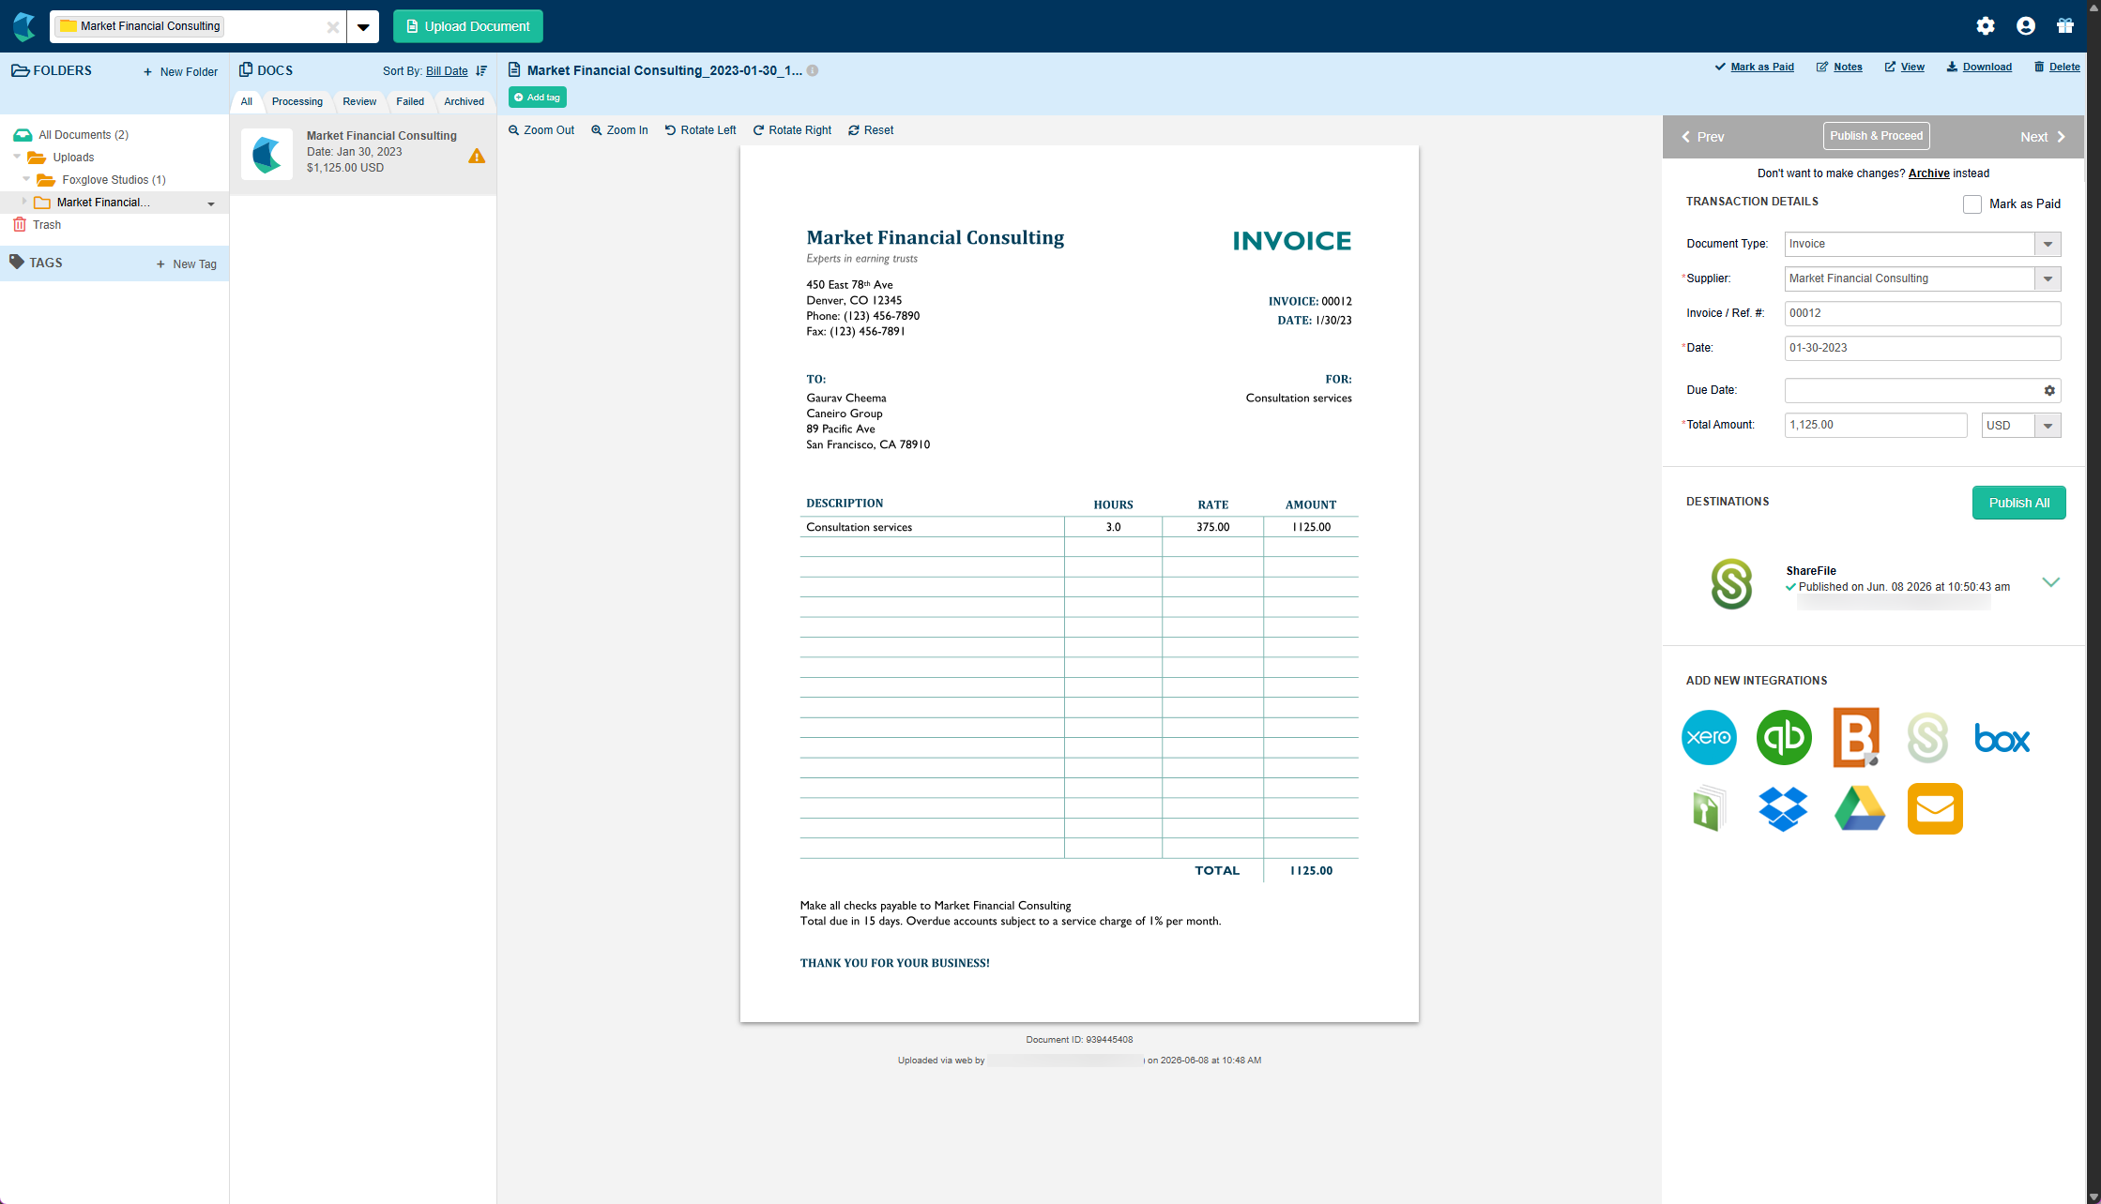Change sorting via Bill Date link
2101x1204 pixels.
(447, 71)
